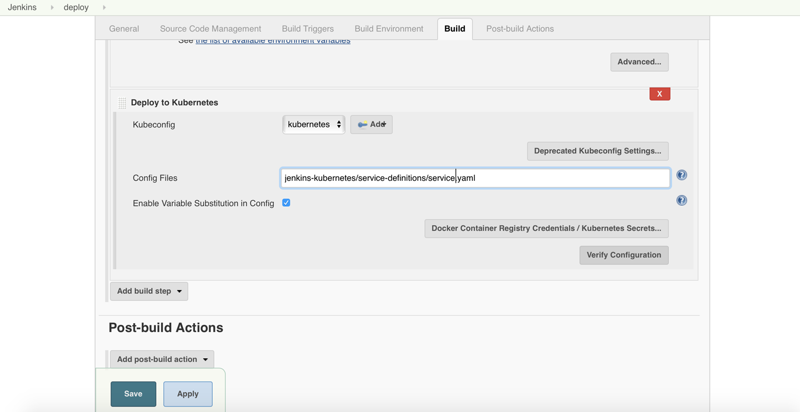Open list of available environment variables link
Viewport: 800px width, 412px height.
pyautogui.click(x=273, y=41)
